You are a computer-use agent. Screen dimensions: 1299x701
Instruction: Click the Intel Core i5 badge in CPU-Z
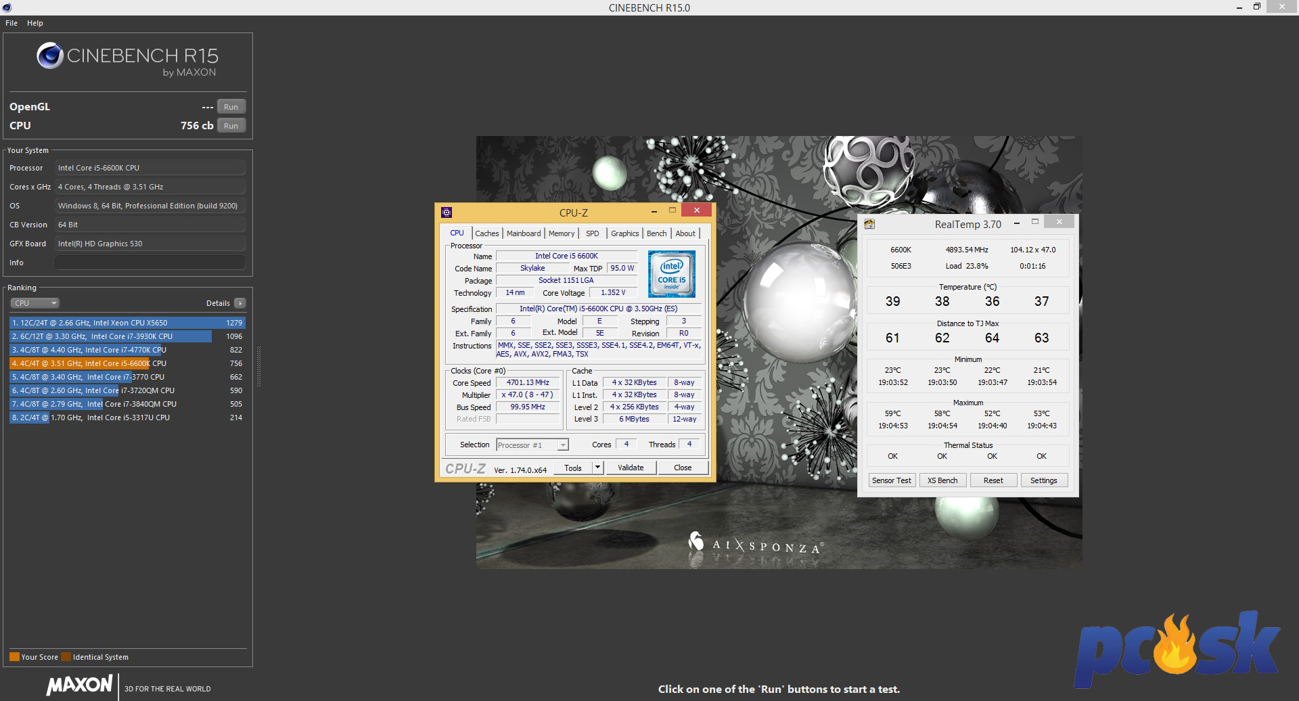(672, 274)
